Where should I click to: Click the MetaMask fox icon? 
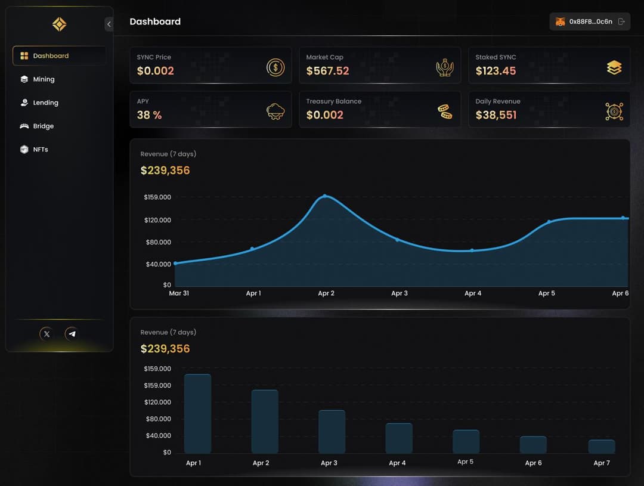560,21
